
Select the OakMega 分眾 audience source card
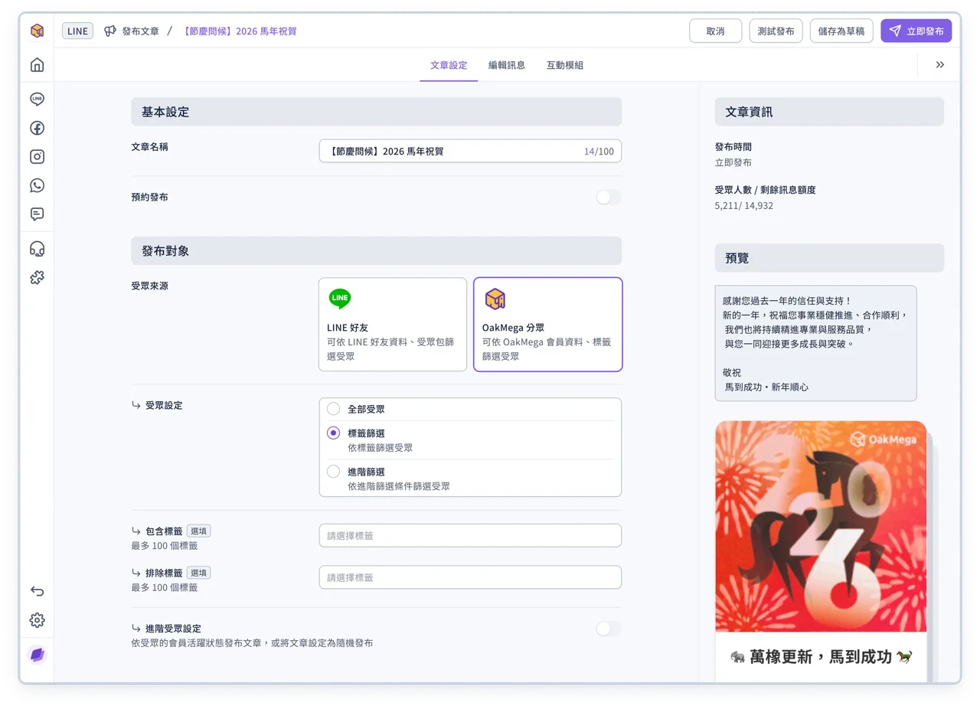pyautogui.click(x=548, y=325)
